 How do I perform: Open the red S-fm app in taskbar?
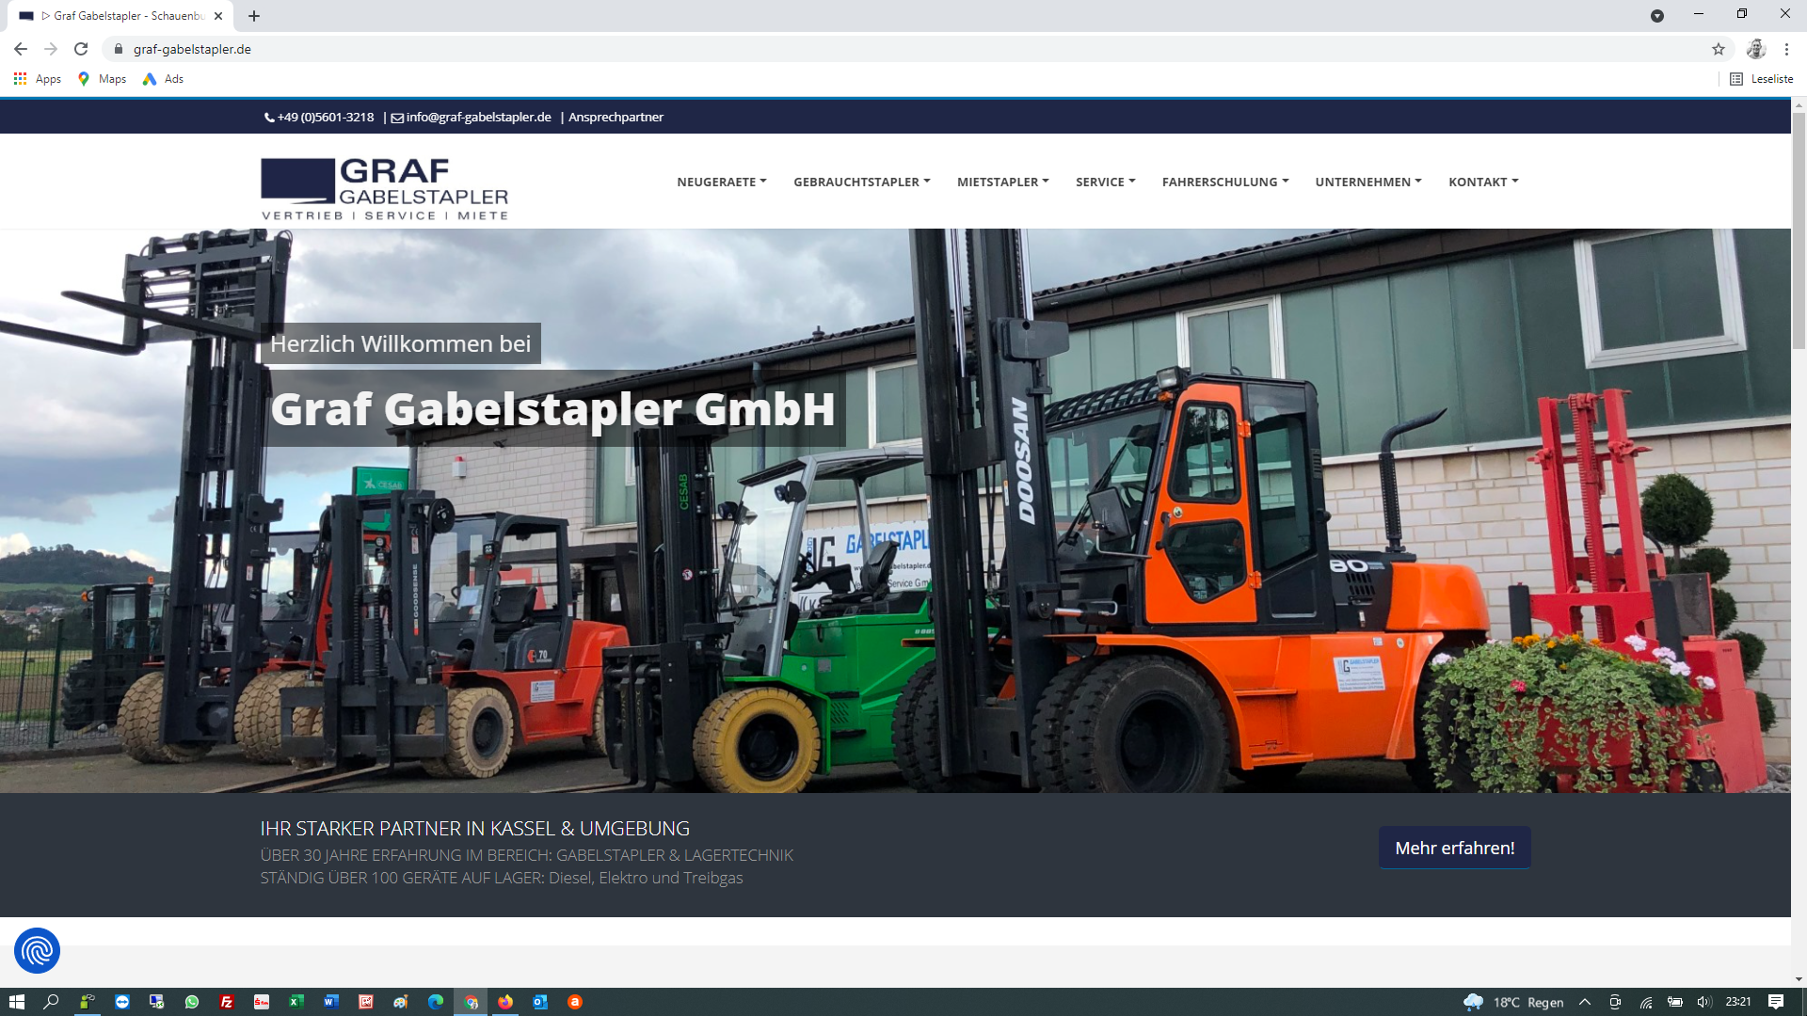coord(262,1002)
